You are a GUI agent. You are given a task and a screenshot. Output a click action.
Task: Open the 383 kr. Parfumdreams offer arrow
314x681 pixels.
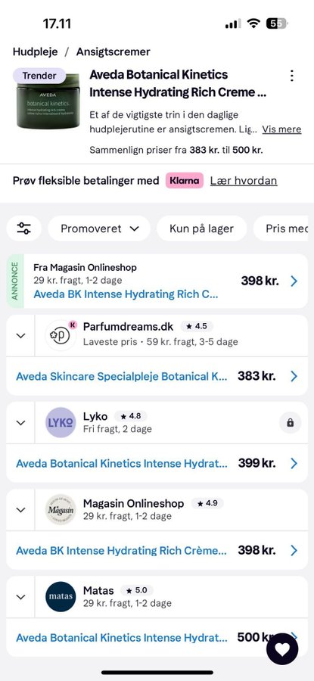pyautogui.click(x=294, y=376)
